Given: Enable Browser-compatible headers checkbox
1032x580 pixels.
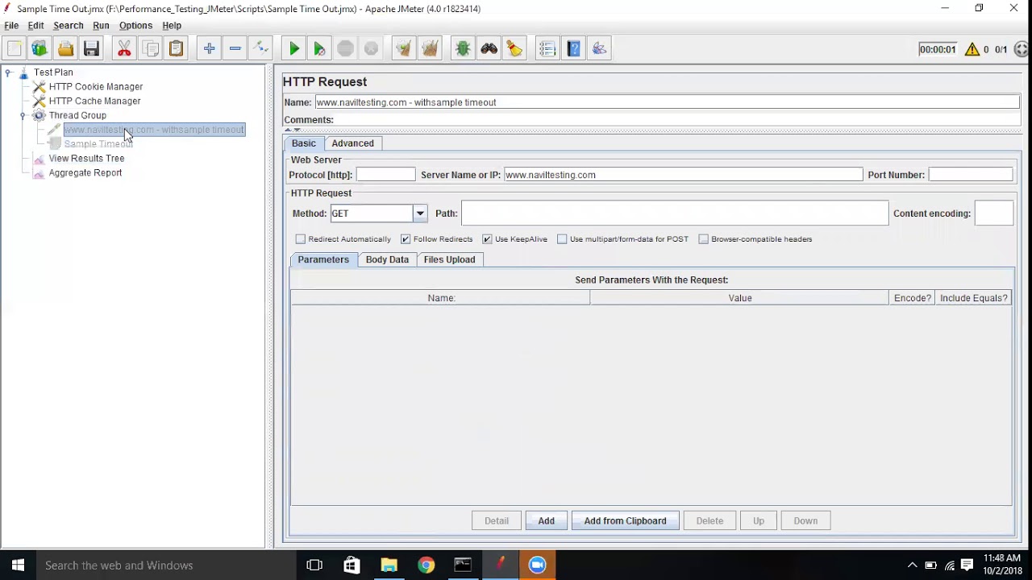Looking at the screenshot, I should coord(704,239).
